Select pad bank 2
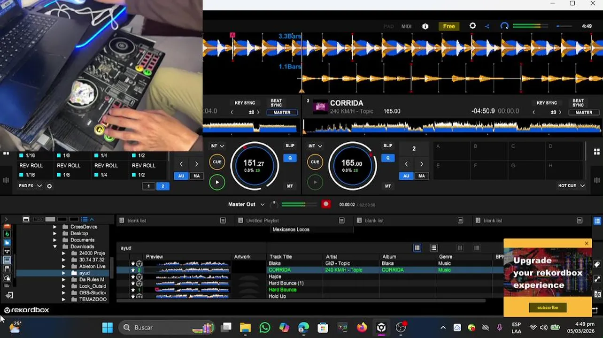Image resolution: width=603 pixels, height=338 pixels. coord(162,186)
